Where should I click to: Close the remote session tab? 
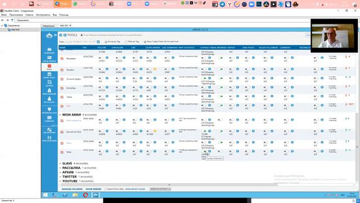click(70, 25)
